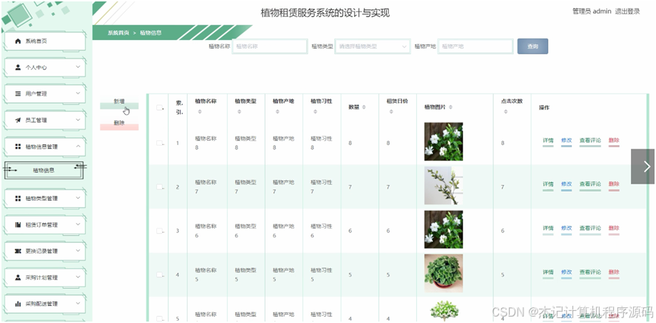656x323 pixels.
Task: Click 修改 for row 1
Action: pyautogui.click(x=567, y=140)
